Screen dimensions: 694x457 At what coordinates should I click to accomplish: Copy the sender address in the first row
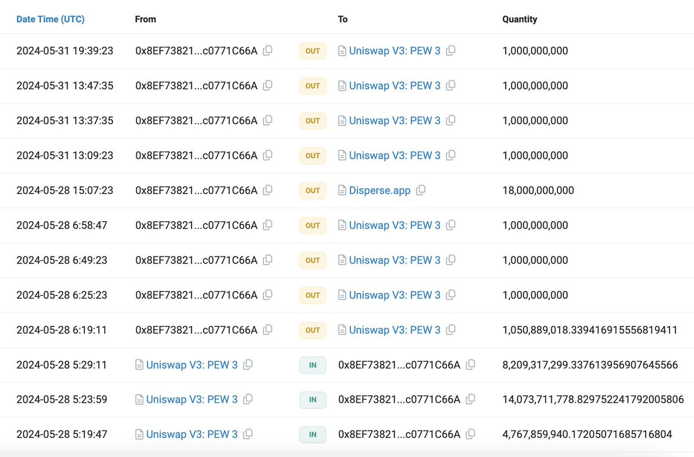pos(267,51)
